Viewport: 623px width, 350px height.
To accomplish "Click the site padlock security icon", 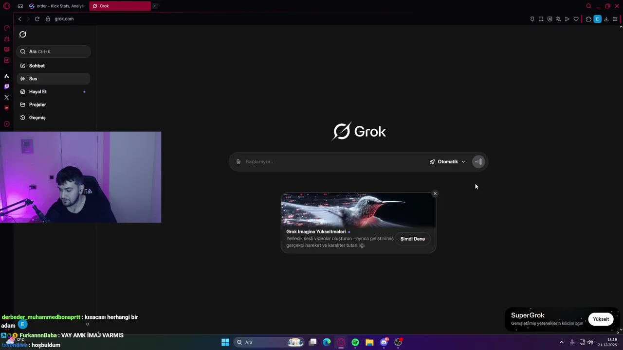I will [48, 19].
